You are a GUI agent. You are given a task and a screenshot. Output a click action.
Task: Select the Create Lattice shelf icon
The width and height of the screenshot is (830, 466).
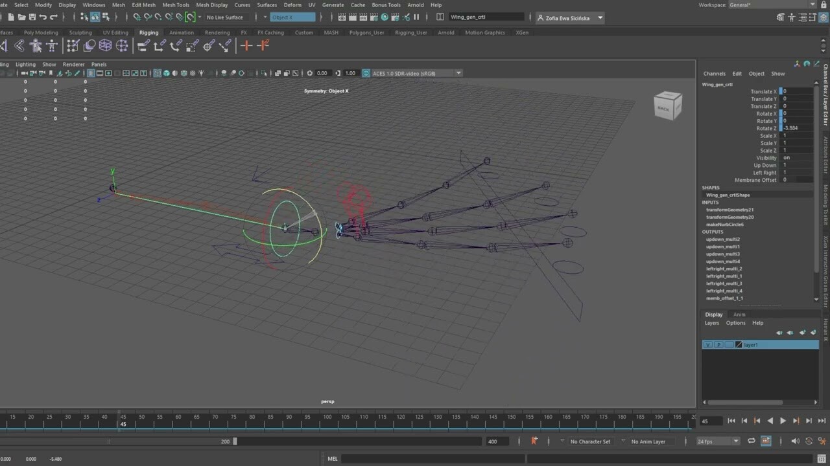click(105, 45)
